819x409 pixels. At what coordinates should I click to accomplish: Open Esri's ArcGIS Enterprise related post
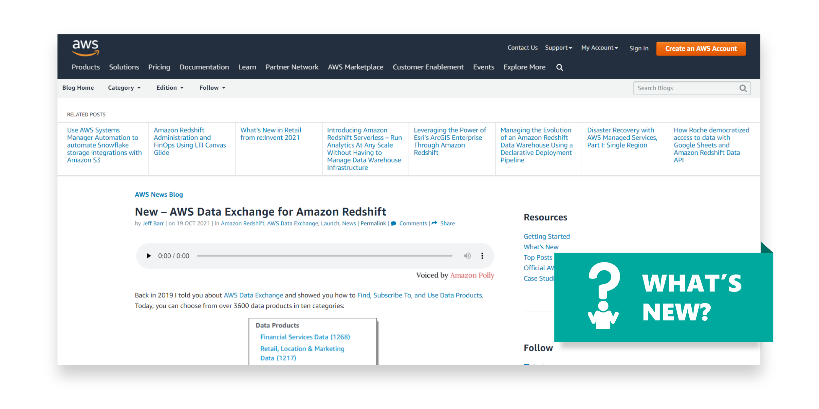(x=450, y=142)
